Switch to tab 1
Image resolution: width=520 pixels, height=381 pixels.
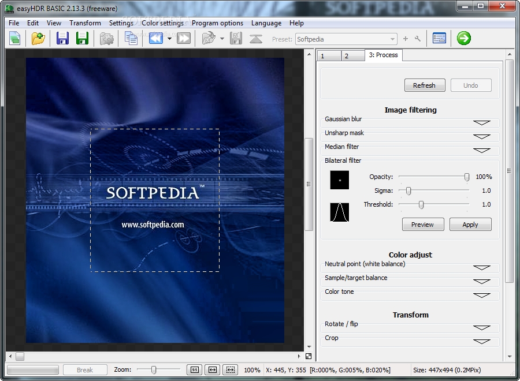click(x=329, y=55)
